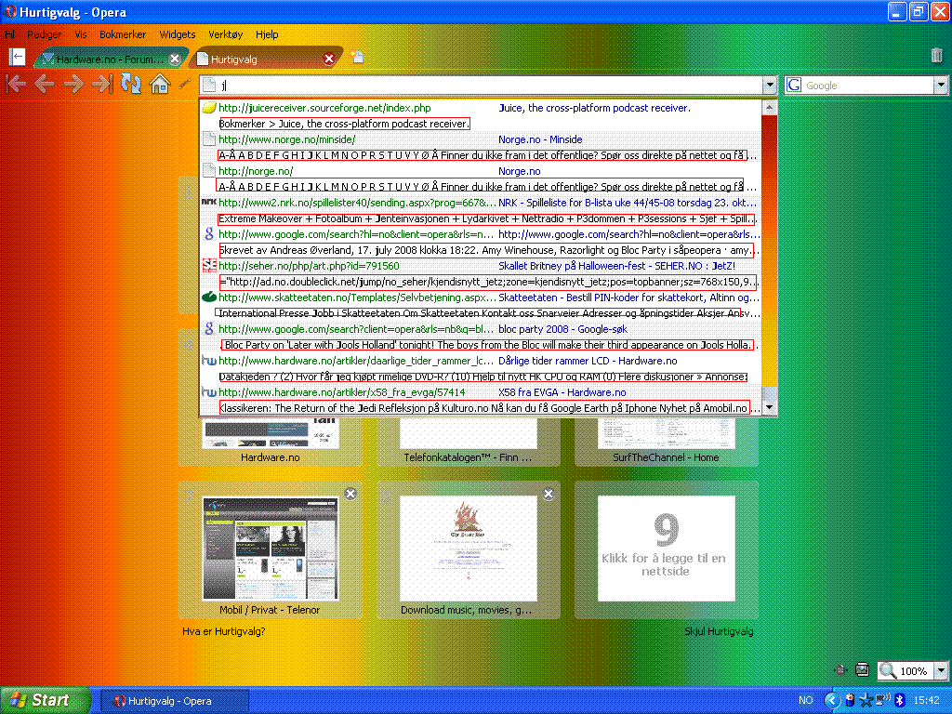
Task: Open the Mobil / Privat - Telenor thumbnail
Action: click(x=271, y=549)
